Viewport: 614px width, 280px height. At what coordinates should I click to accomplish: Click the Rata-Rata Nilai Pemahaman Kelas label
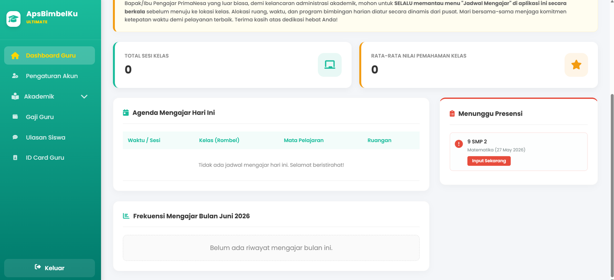tap(419, 56)
